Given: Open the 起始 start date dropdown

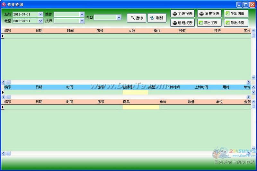Looking at the screenshot, I should 40,14.
